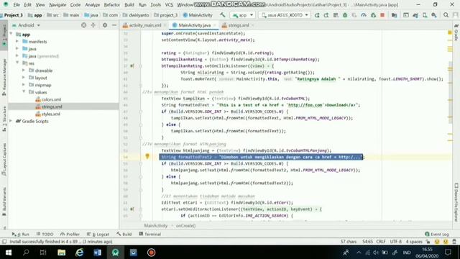Open Internet Explorer from taskbar

tap(80, 253)
